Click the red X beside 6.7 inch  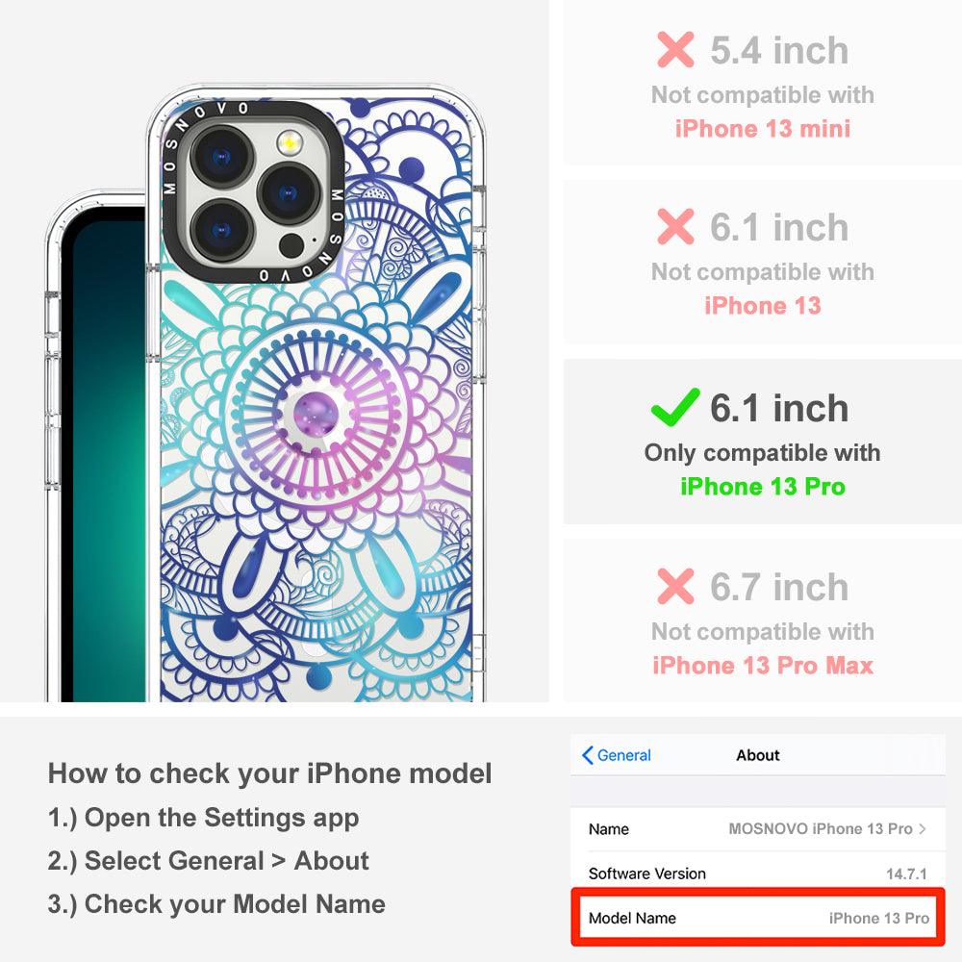(x=675, y=586)
